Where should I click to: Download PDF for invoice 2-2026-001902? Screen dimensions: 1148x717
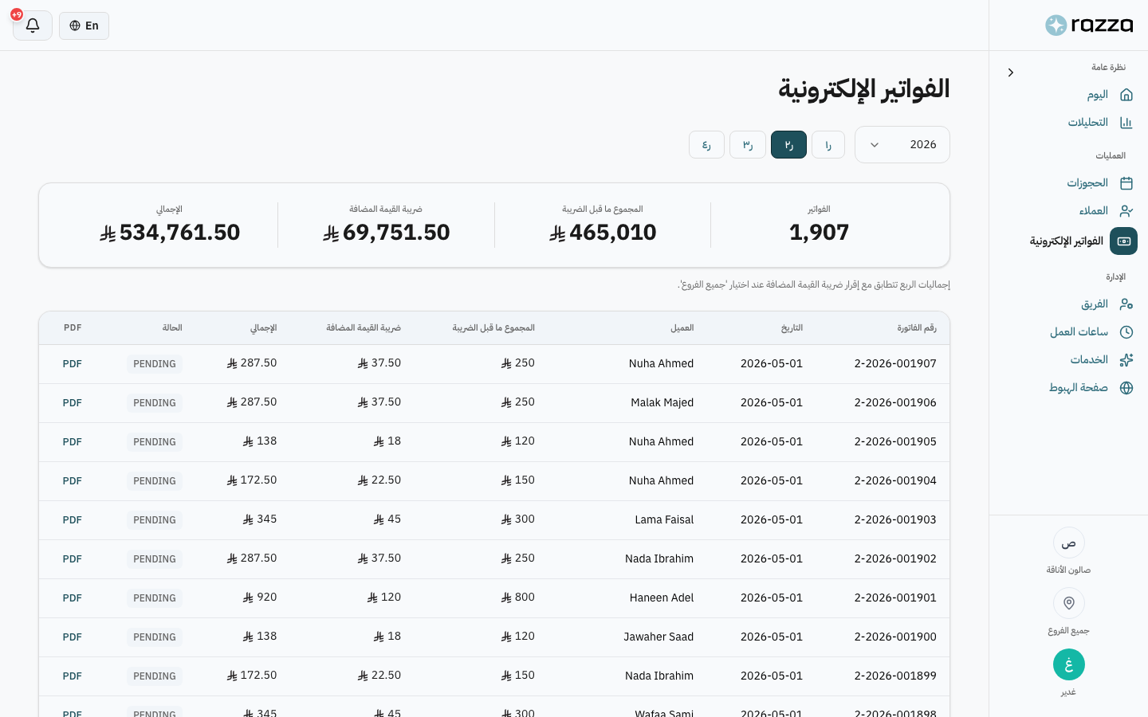pos(73,559)
